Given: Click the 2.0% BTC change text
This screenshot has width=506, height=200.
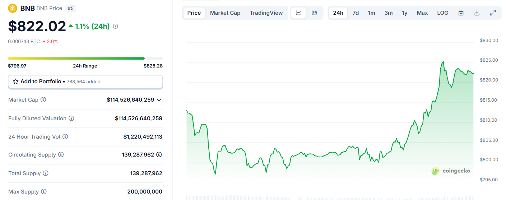Looking at the screenshot, I should (52, 41).
